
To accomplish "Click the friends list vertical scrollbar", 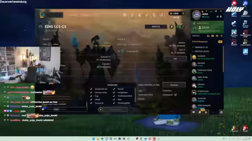I will (223, 59).
